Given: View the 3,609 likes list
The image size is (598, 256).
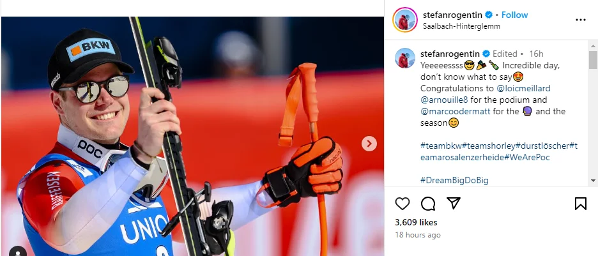Looking at the screenshot, I should 416,222.
